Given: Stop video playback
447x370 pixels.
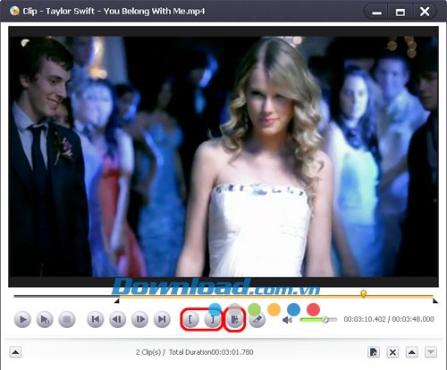Looking at the screenshot, I should tap(67, 319).
